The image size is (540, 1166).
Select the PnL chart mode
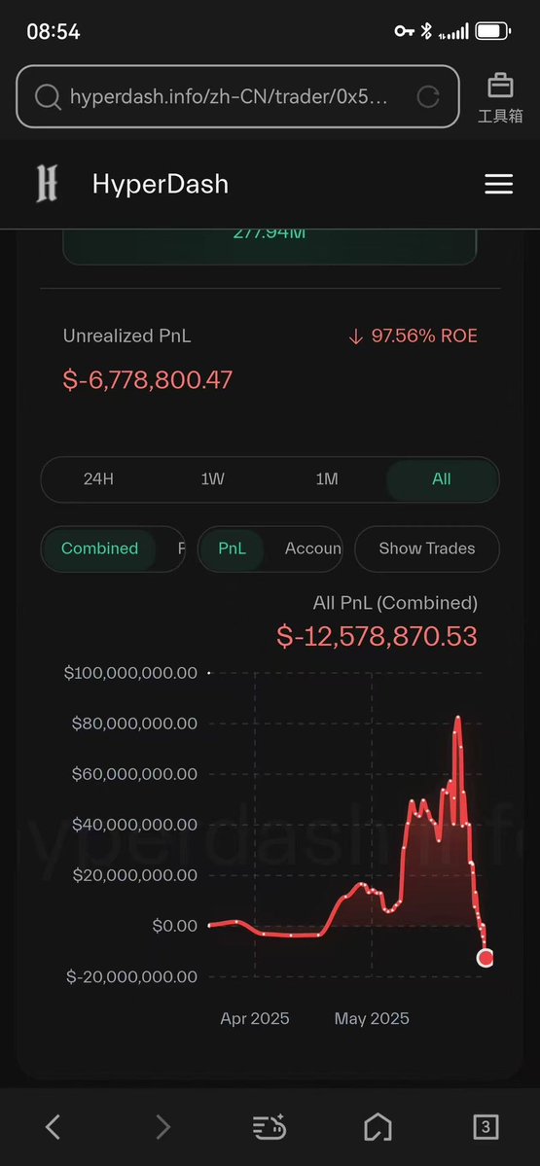233,548
